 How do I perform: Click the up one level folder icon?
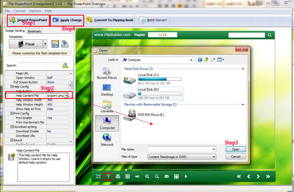click(x=206, y=60)
